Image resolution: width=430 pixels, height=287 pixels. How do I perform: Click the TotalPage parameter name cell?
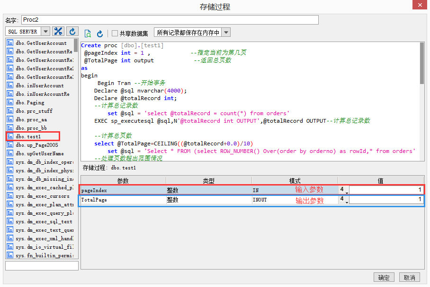pos(124,200)
